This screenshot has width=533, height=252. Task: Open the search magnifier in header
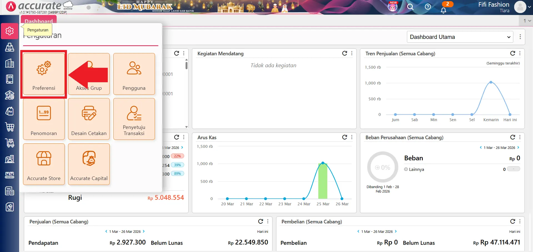coord(410,7)
